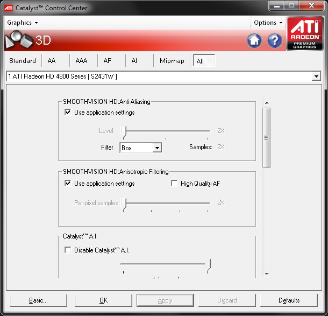
Task: Open the Graphics dropdown menu
Action: point(22,23)
